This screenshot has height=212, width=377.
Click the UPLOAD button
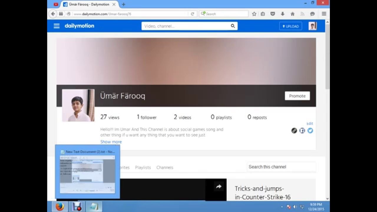(x=290, y=26)
